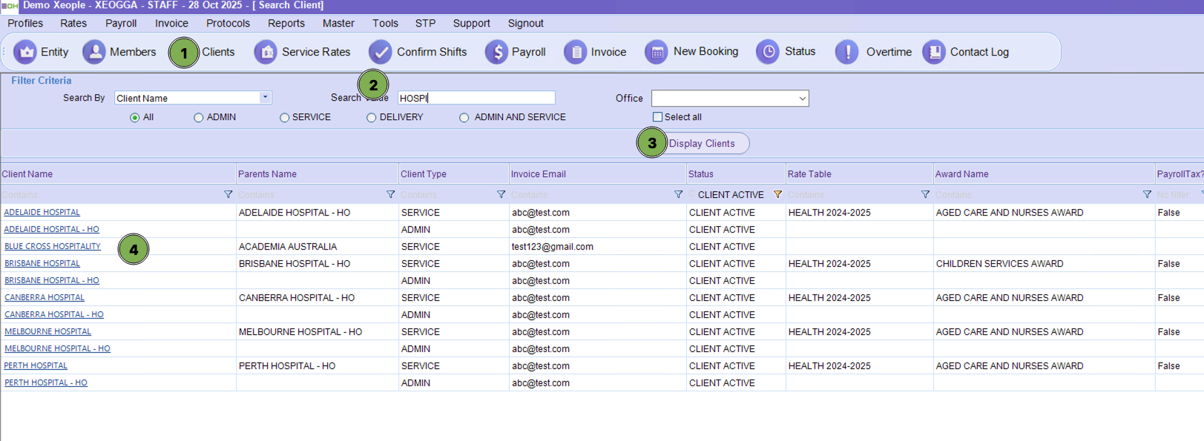Click the Members toolbar icon

(x=94, y=52)
